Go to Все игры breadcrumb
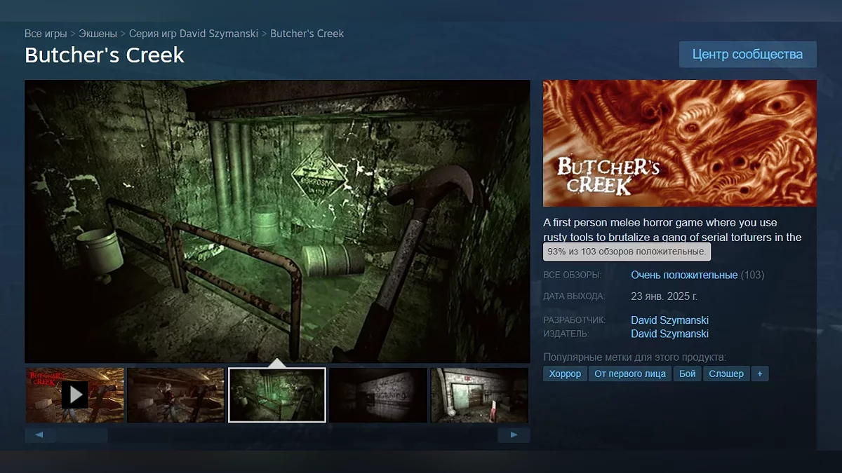The image size is (842, 473). pos(46,34)
